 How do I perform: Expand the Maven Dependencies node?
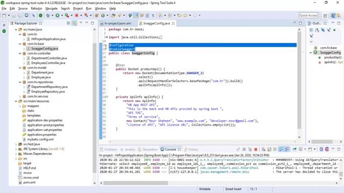tap(16, 154)
